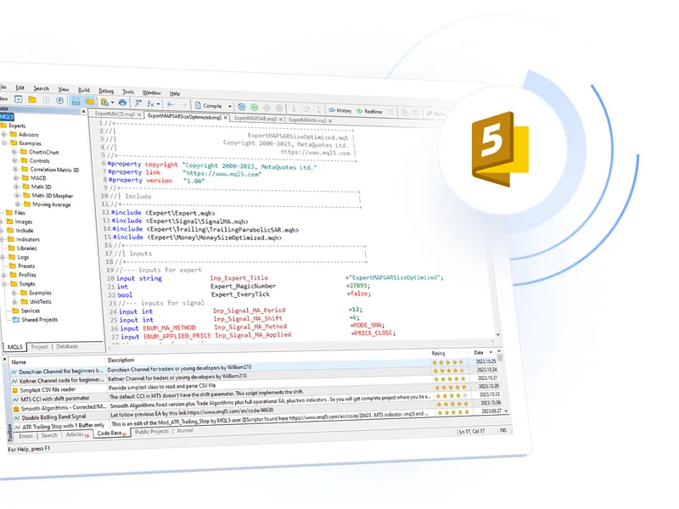679x509 pixels.
Task: Click the Realtime profiling button
Action: click(x=369, y=111)
